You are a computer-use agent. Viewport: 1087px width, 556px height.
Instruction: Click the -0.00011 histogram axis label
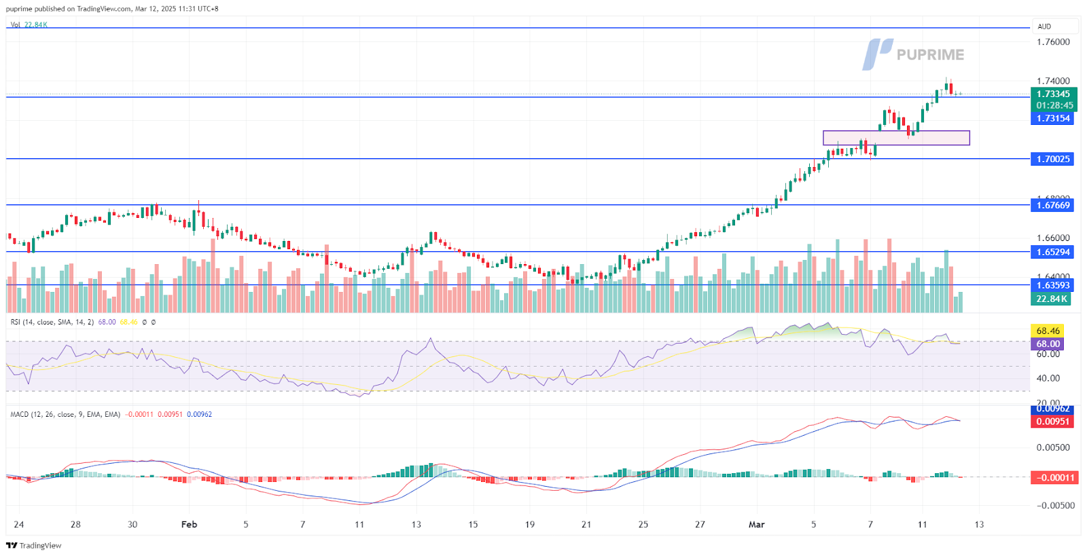(x=1055, y=478)
